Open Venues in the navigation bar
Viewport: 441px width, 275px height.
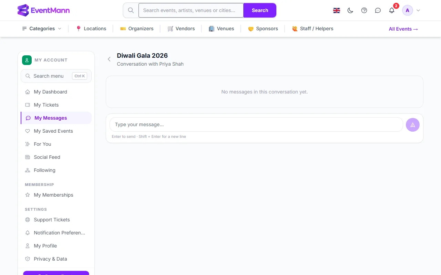click(x=222, y=29)
